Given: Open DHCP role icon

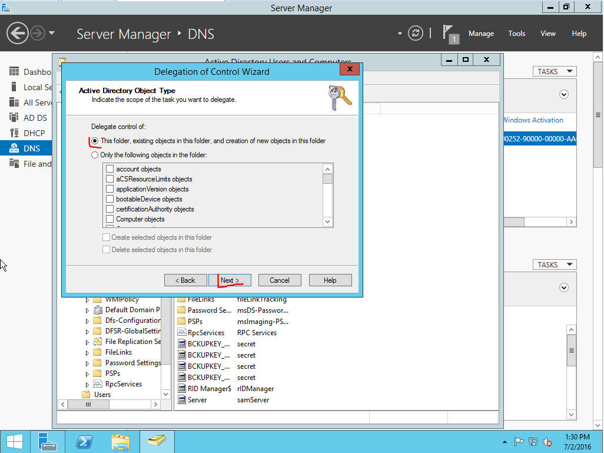Looking at the screenshot, I should [14, 133].
